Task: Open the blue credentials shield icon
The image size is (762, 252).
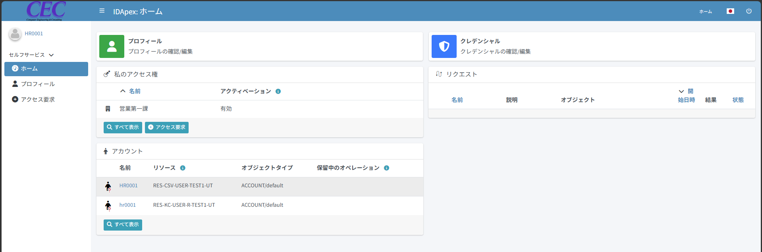Action: coord(444,46)
